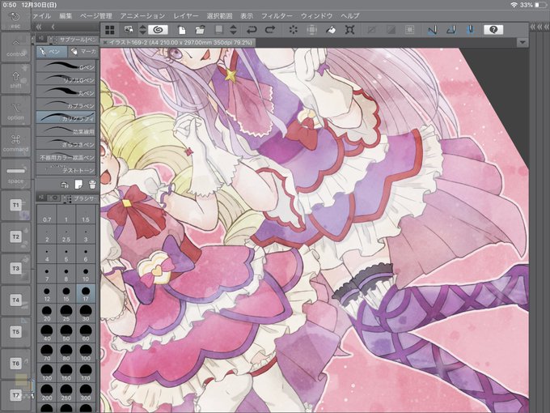Click the Show selection border icon
Viewport: 550px width, 413px height.
point(409,30)
